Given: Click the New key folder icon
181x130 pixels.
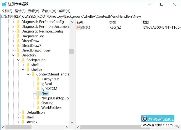Looking at the screenshot, I should [38, 93].
